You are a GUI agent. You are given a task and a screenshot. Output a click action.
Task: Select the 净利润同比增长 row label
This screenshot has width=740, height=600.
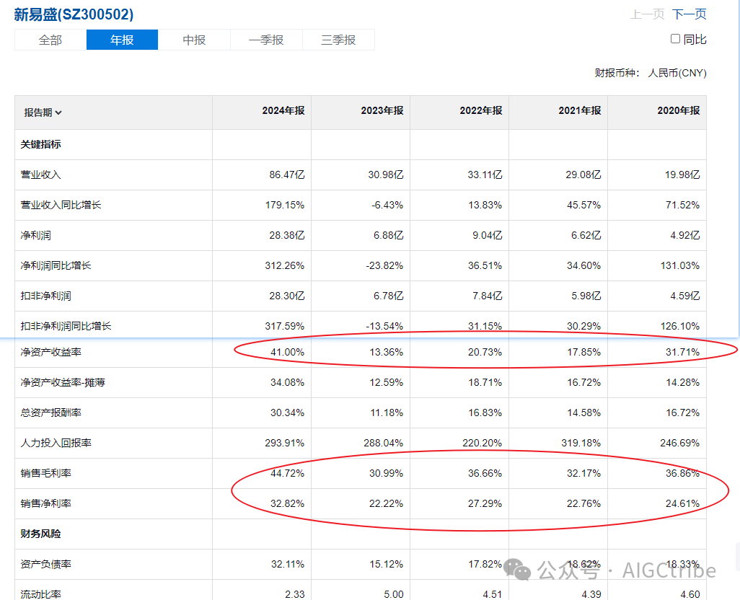coord(56,265)
